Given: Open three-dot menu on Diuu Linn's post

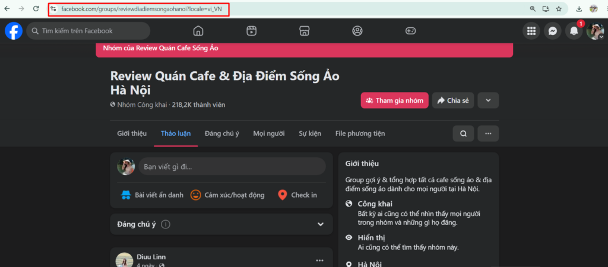Looking at the screenshot, I should tap(320, 260).
